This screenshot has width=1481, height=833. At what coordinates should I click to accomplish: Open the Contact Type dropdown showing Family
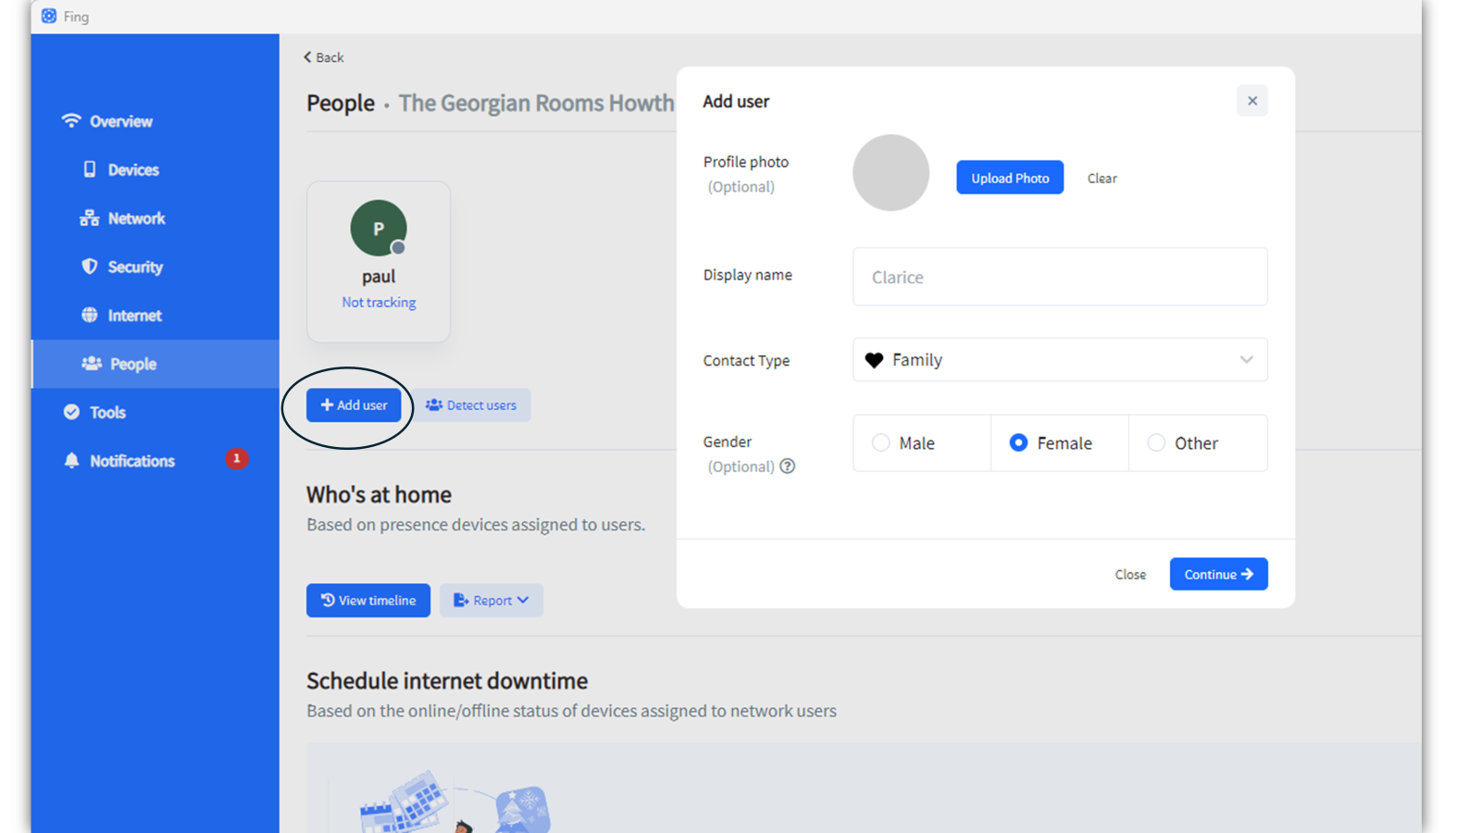(x=1059, y=359)
